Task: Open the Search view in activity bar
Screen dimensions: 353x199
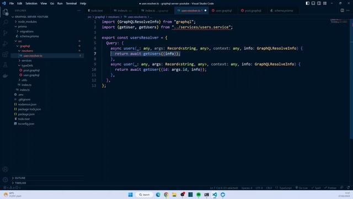Action: (x=5, y=22)
